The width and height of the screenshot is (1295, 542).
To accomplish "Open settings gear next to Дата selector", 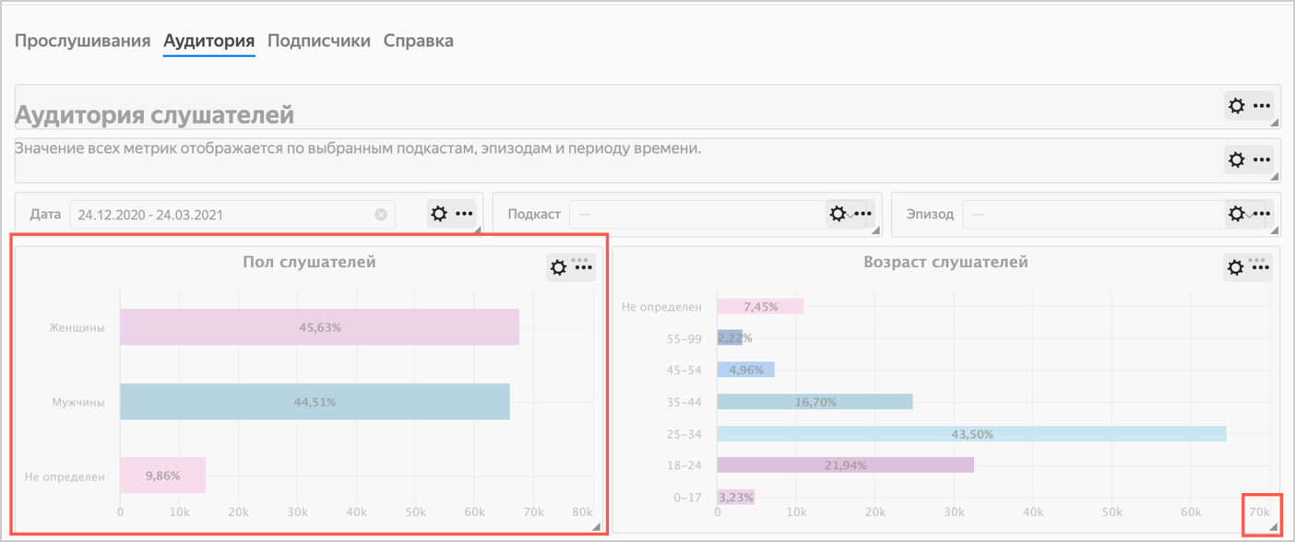I will tap(439, 214).
